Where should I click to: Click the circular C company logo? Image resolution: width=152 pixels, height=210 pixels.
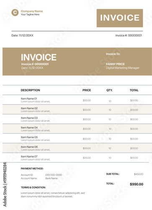pyautogui.click(x=15, y=13)
